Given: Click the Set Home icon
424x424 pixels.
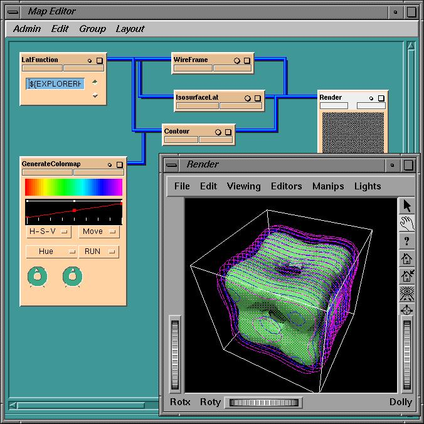Looking at the screenshot, I should [406, 275].
